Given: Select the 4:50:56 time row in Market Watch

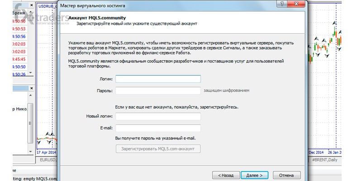Looking at the screenshot, I should (19, 37).
